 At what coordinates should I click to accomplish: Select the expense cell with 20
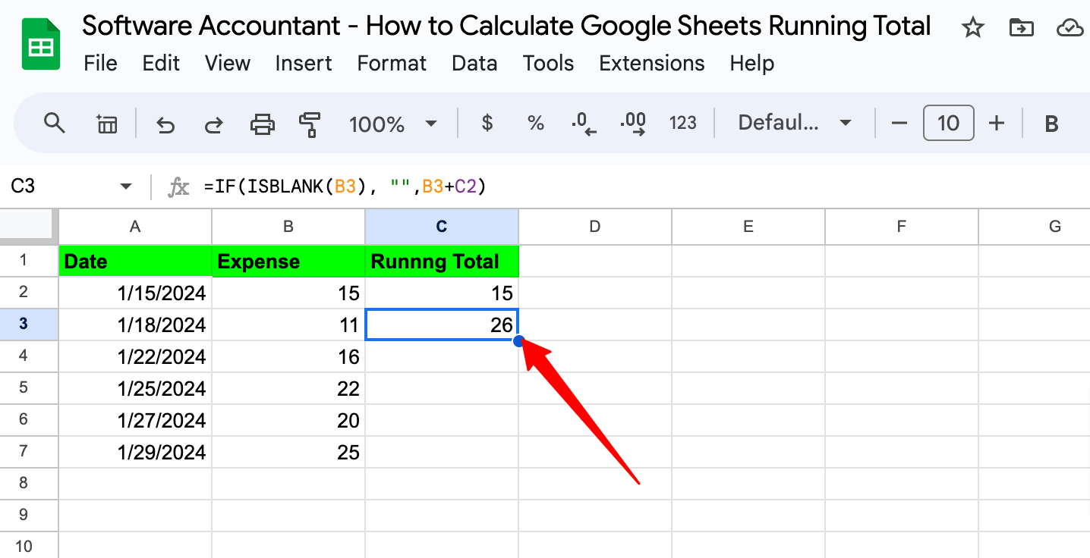tap(288, 420)
